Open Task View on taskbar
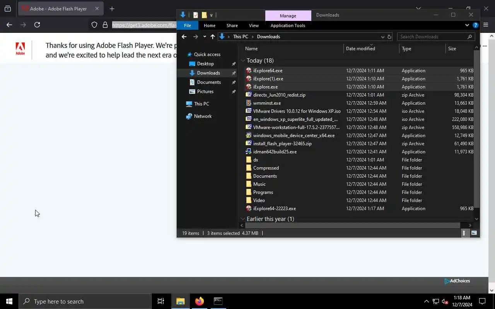The height and width of the screenshot is (309, 495). pyautogui.click(x=161, y=301)
